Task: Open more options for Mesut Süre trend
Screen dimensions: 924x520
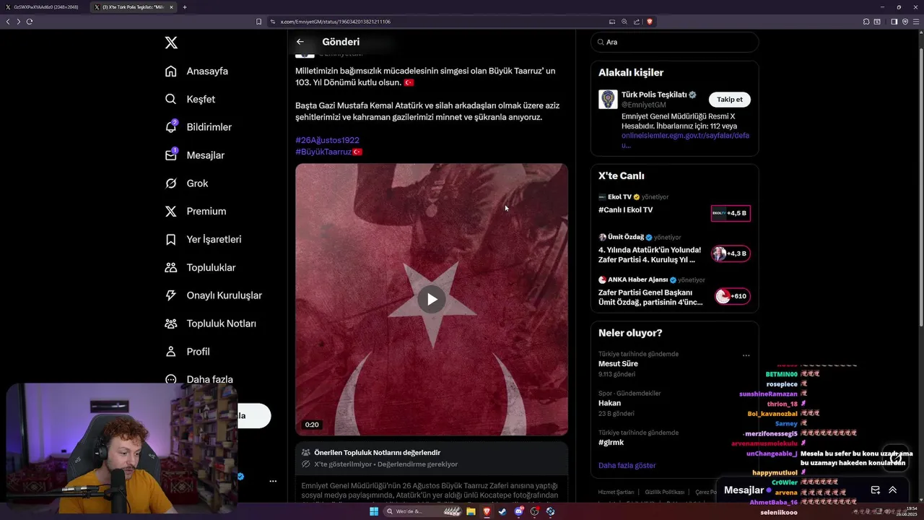Action: click(746, 355)
